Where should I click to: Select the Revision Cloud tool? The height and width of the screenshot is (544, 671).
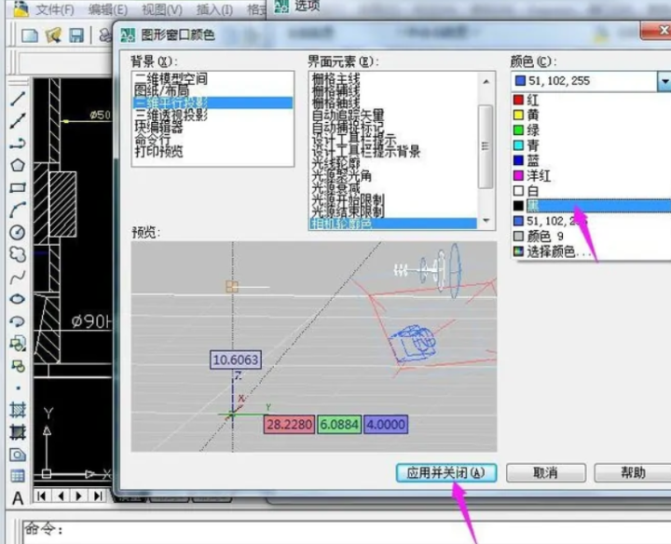click(18, 254)
